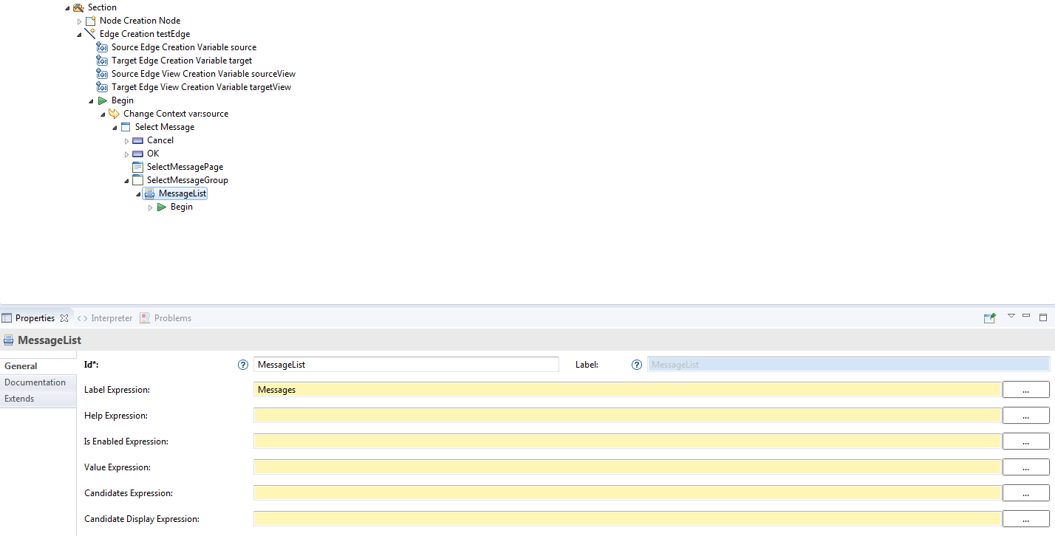
Task: Click the help icon beside Label field
Action: (637, 365)
